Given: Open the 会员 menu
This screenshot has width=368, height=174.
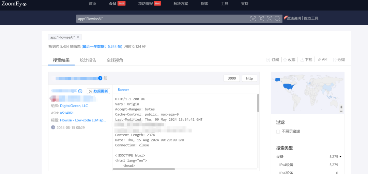Looking at the screenshot, I should pyautogui.click(x=113, y=3).
